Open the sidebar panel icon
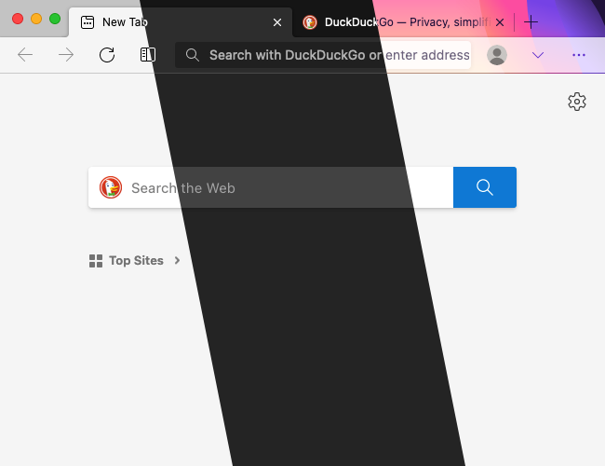Screen dimensions: 605x466 148,55
